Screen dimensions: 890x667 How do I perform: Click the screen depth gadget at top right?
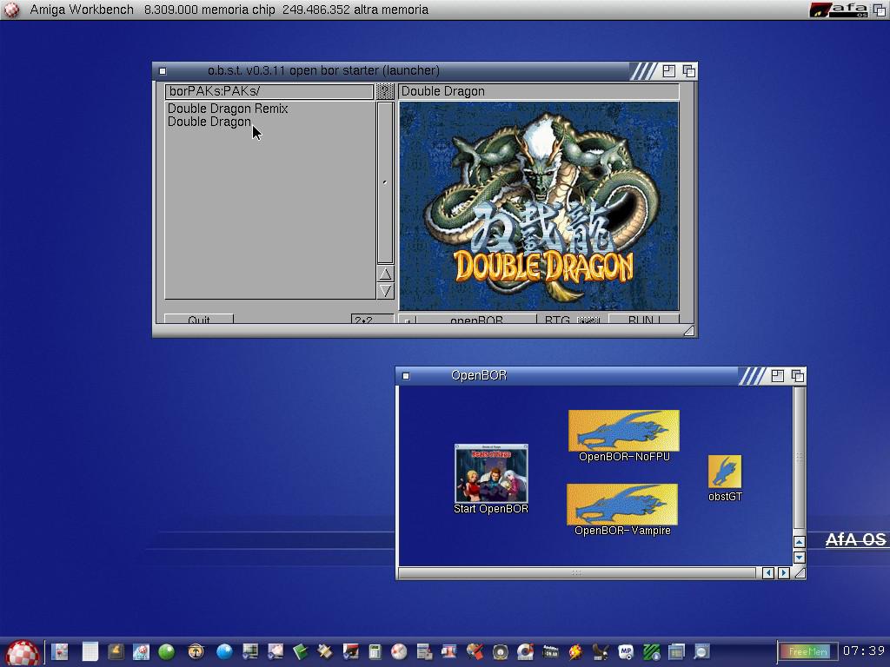880,10
